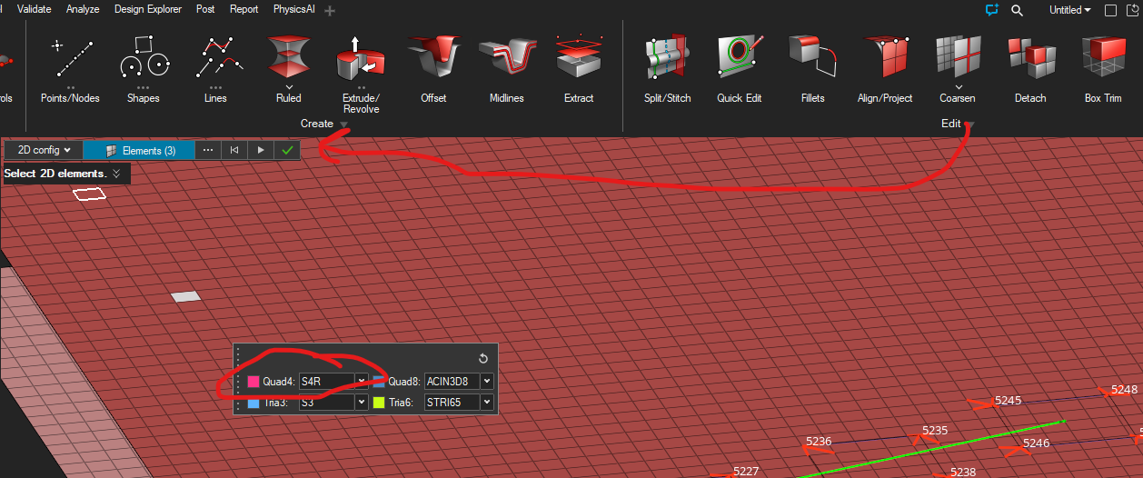Open the Design Explorer tab
The image size is (1143, 478).
click(148, 9)
